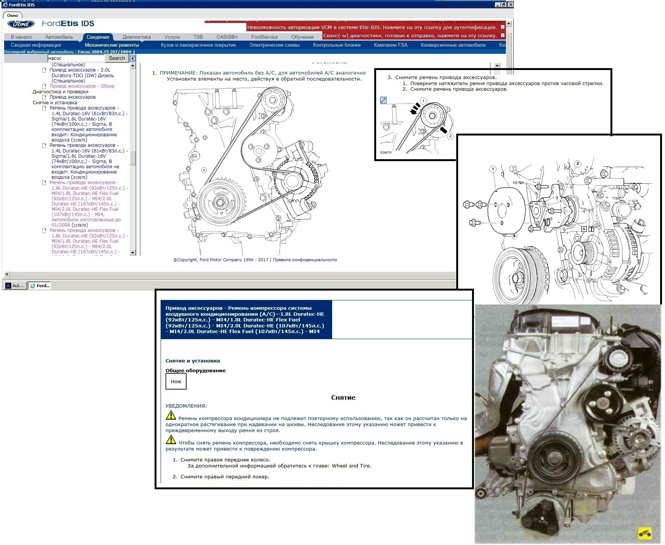The height and width of the screenshot is (545, 665).
Task: Switch to 'Диагностика' tab
Action: [137, 37]
